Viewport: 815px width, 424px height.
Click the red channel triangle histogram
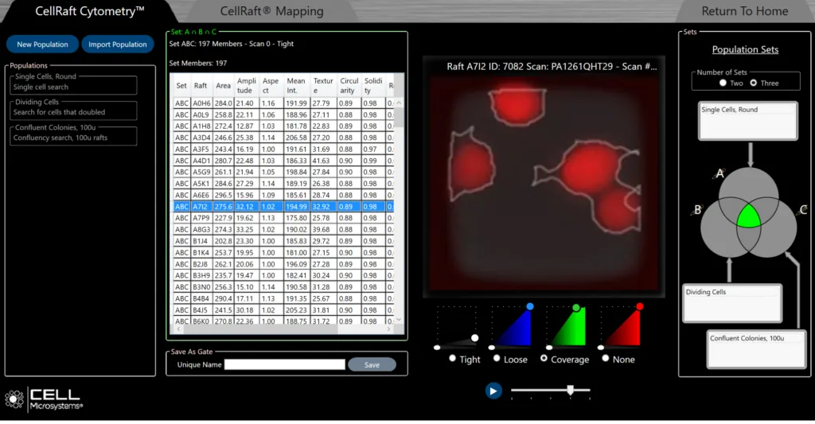coord(622,326)
